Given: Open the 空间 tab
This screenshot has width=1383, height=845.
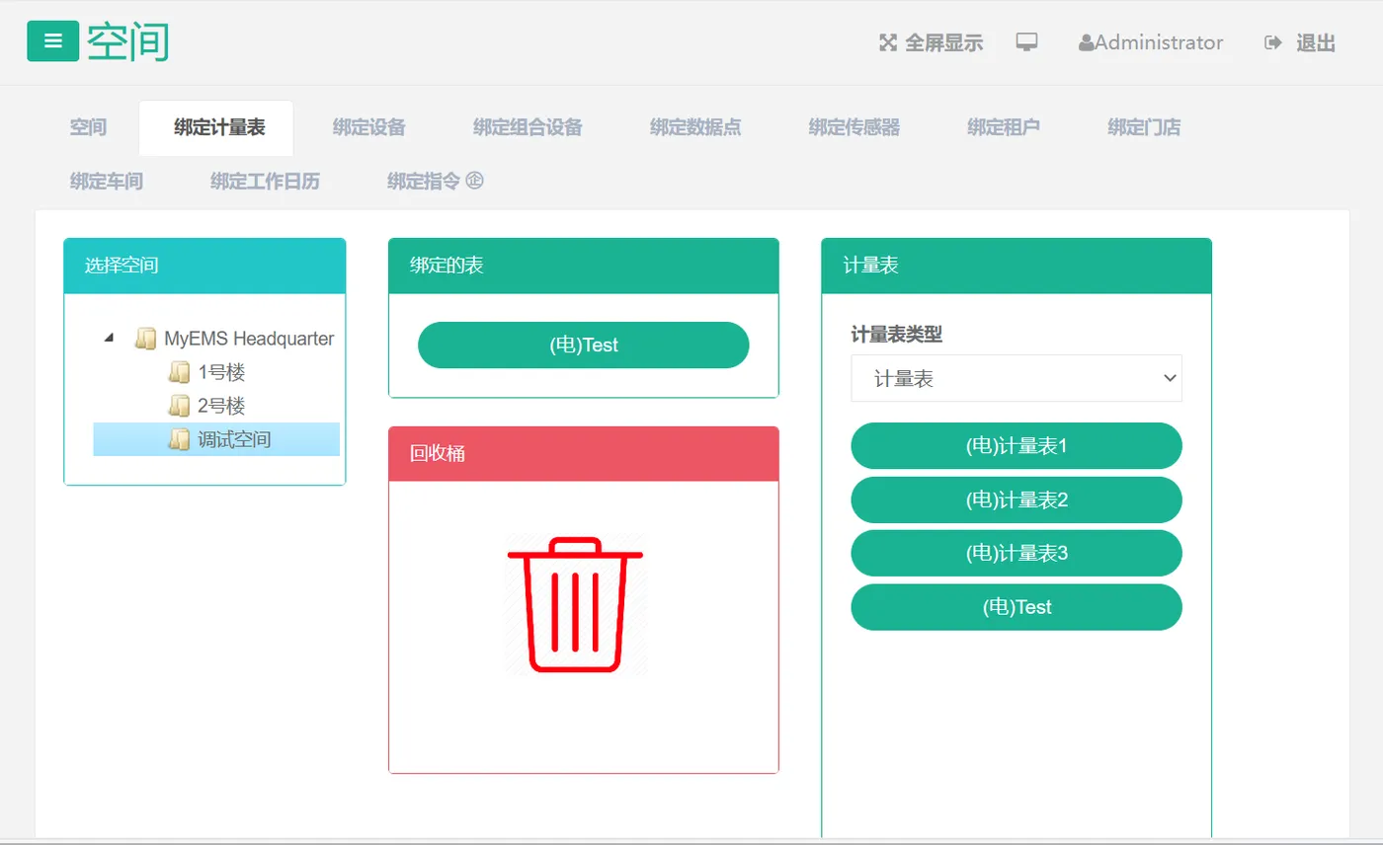Looking at the screenshot, I should click(88, 126).
